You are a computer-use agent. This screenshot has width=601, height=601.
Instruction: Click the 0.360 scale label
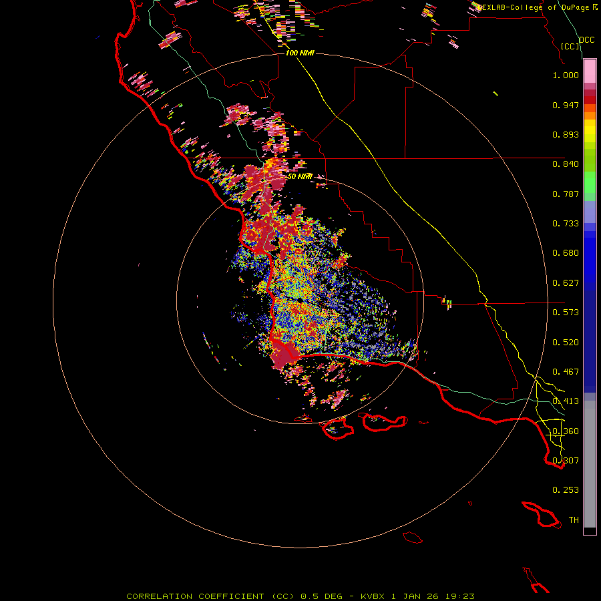pyautogui.click(x=566, y=431)
